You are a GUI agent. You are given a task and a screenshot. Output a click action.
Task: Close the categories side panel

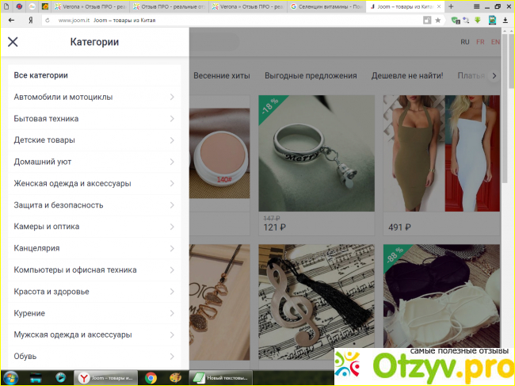point(13,42)
